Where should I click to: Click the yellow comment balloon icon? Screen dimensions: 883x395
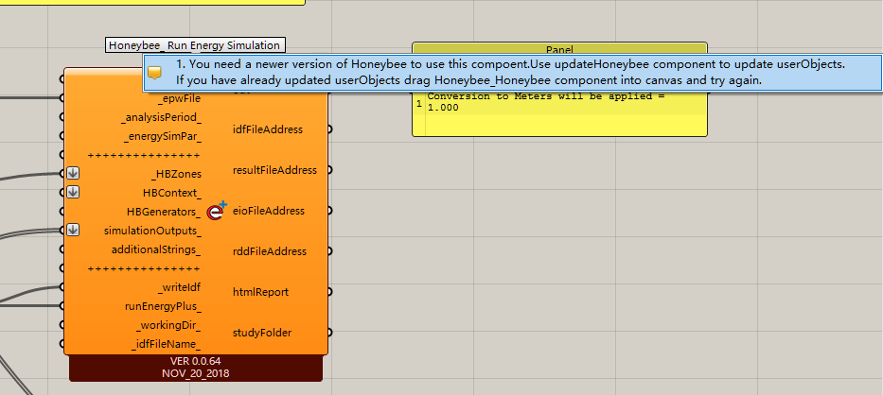(154, 73)
